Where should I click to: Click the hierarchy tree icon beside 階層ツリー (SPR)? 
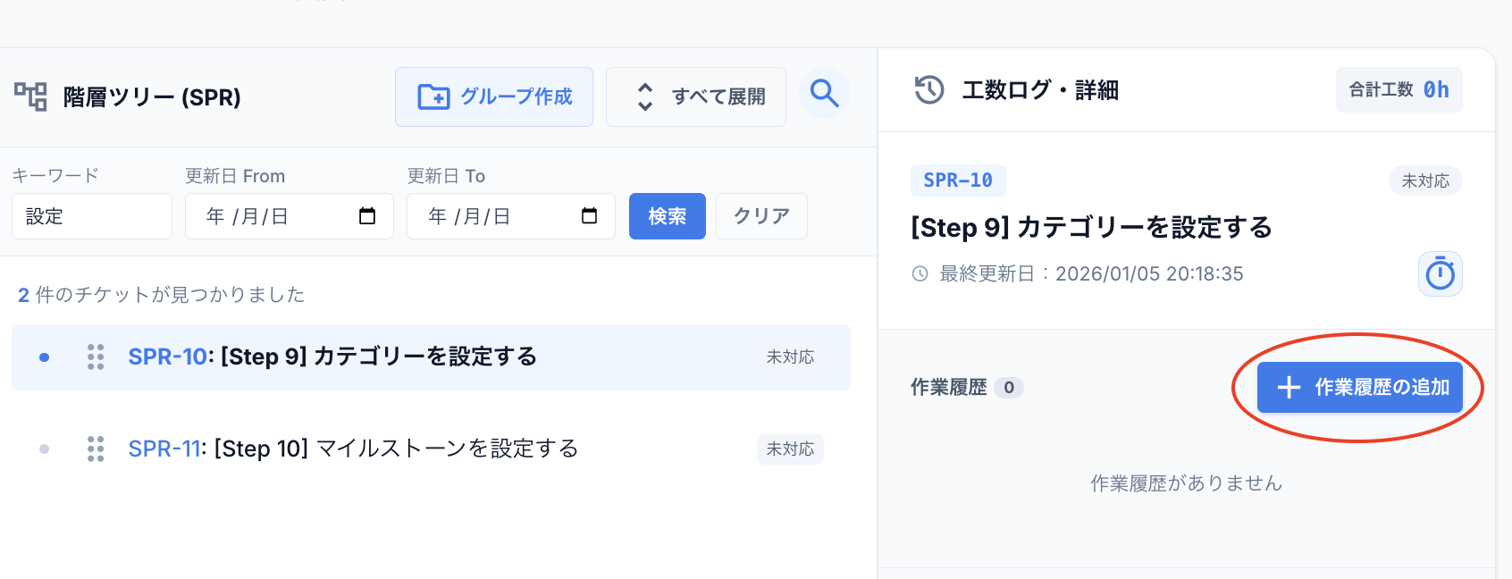pos(31,96)
